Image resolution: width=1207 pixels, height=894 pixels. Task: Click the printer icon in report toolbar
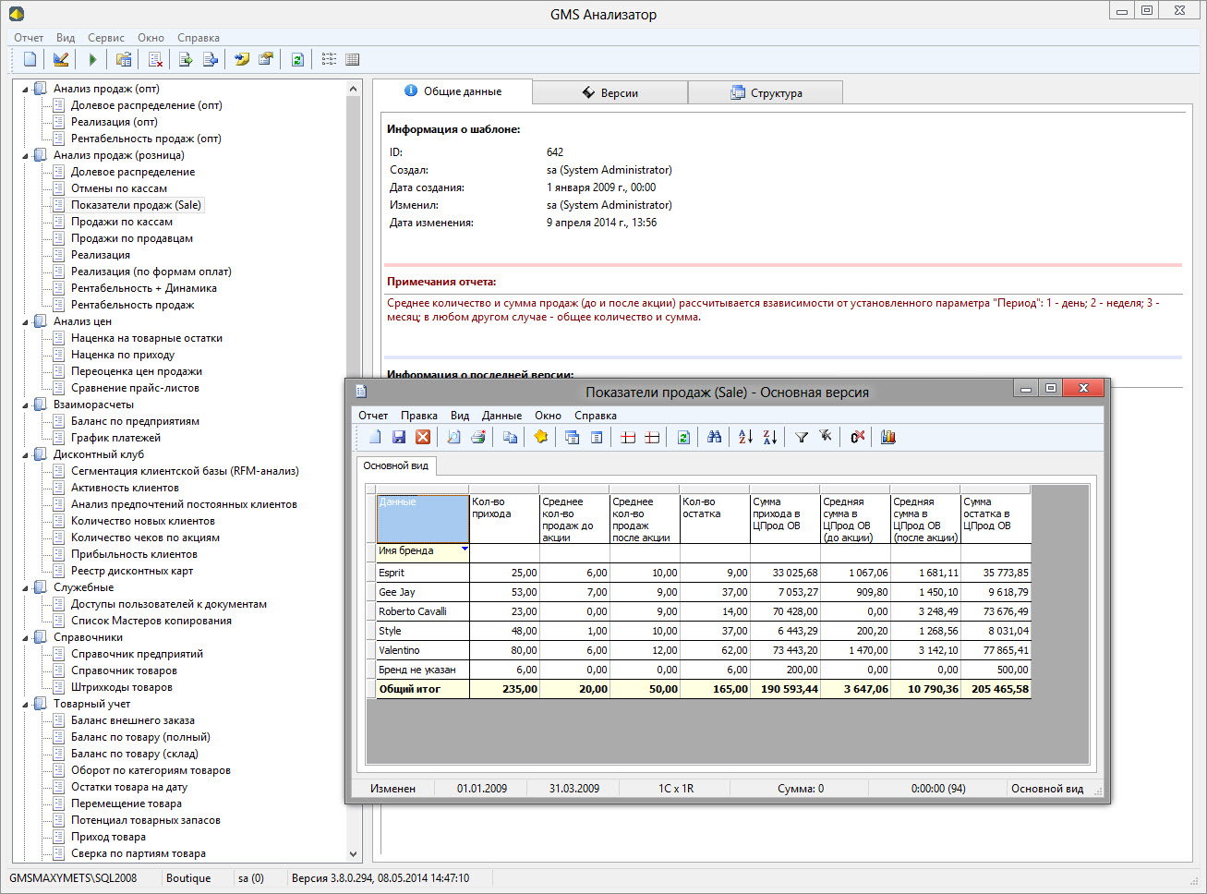478,437
